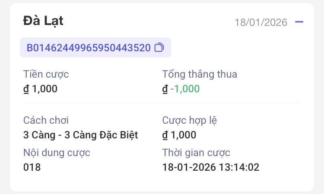Click the 18/01/2026 date label
324x194 pixels.
(x=261, y=22)
